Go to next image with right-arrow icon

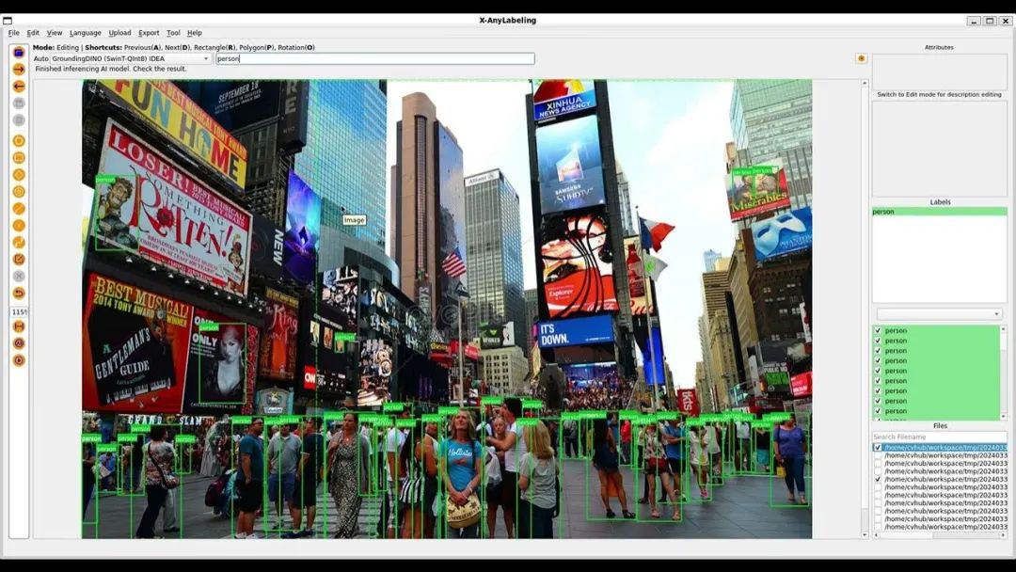(x=19, y=70)
